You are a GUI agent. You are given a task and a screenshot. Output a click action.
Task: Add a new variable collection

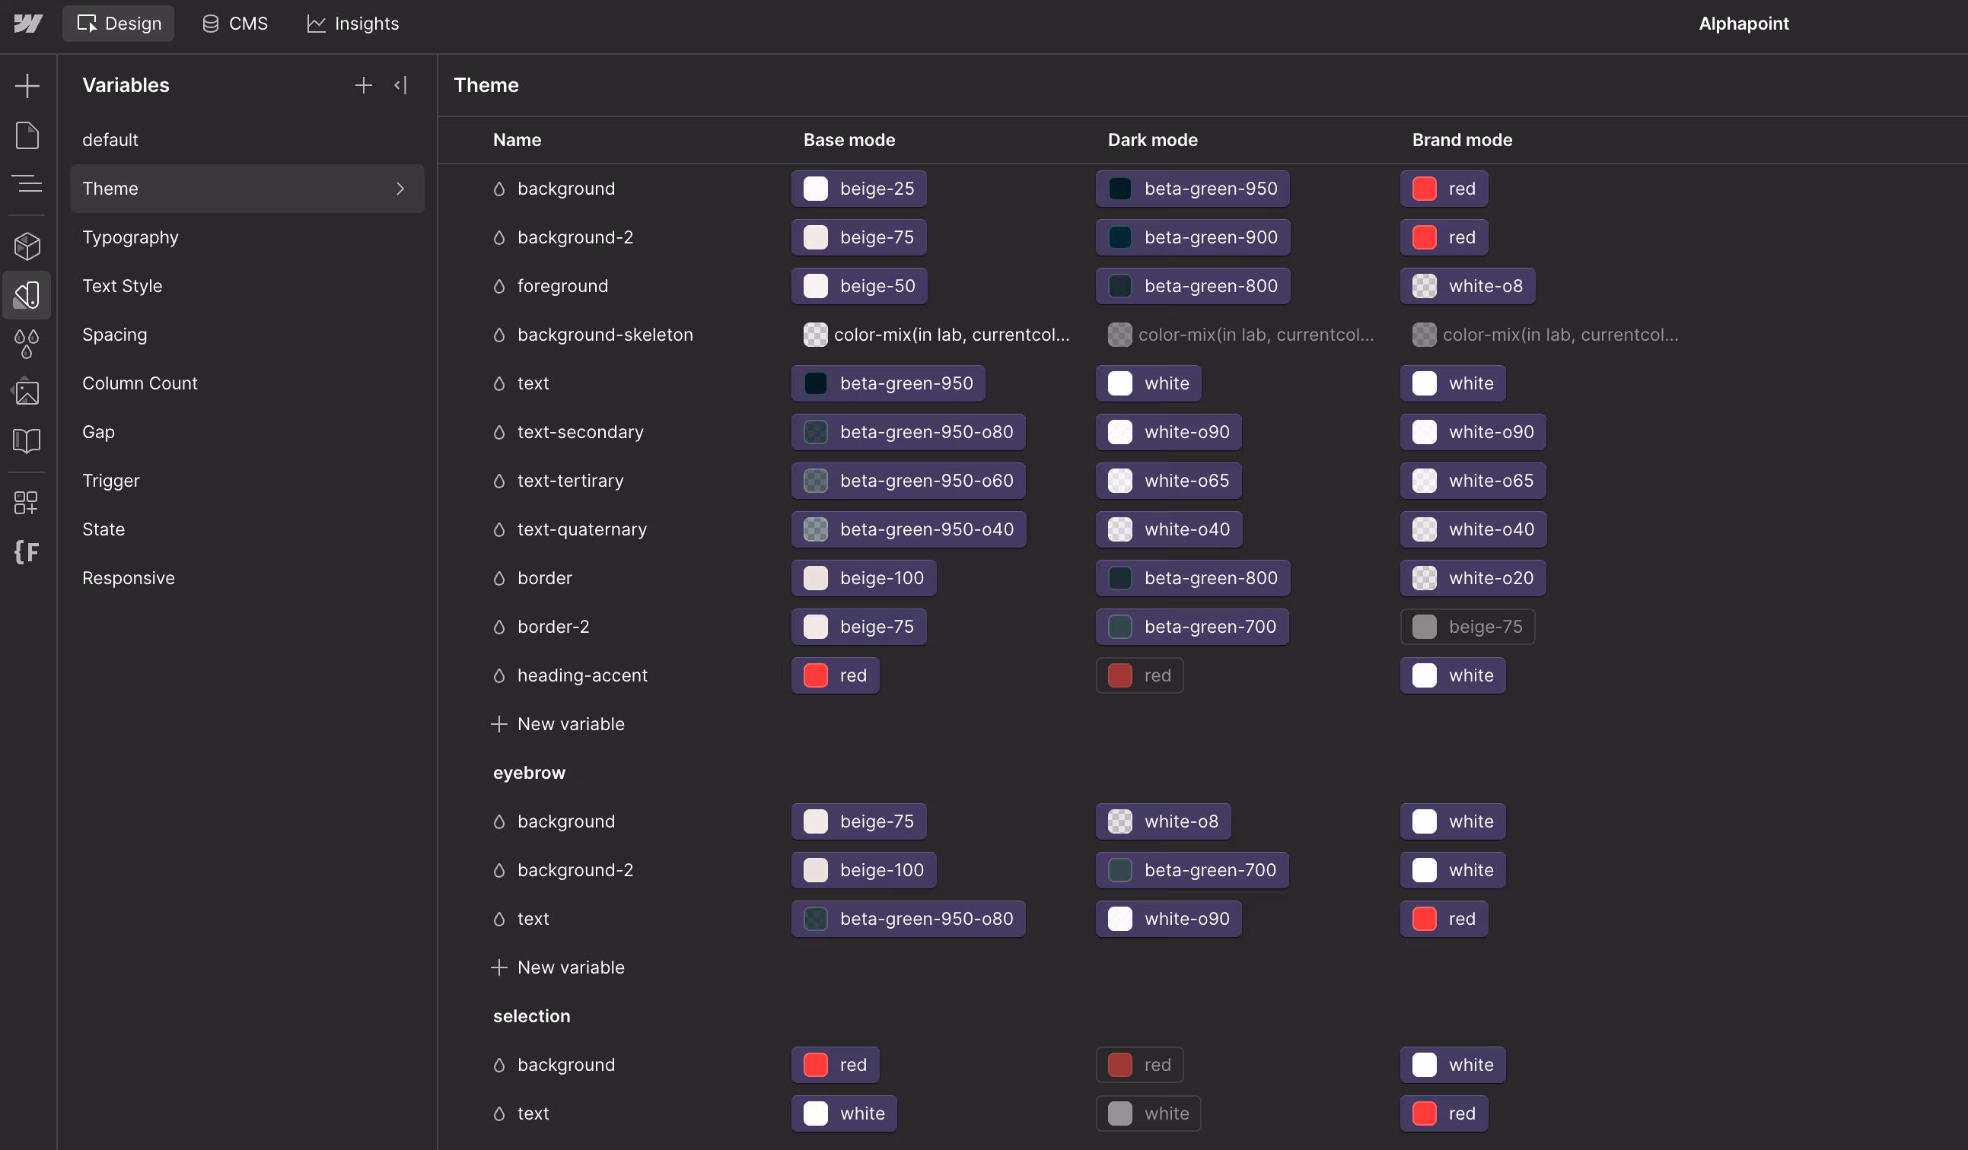363,85
